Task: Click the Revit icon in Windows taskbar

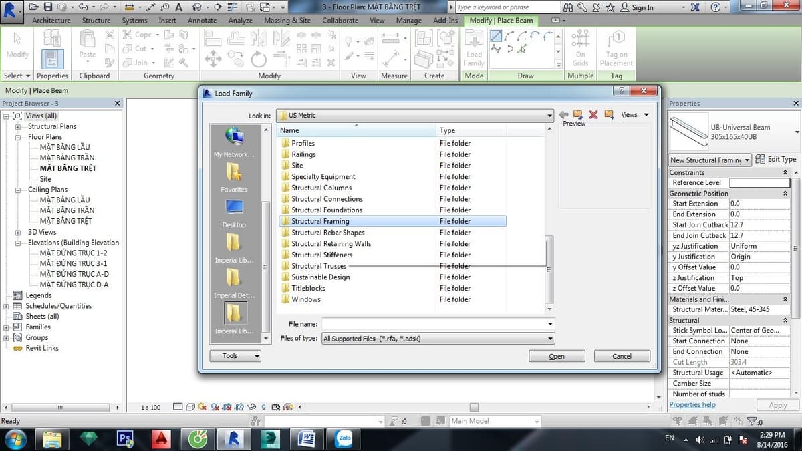Action: [x=233, y=438]
